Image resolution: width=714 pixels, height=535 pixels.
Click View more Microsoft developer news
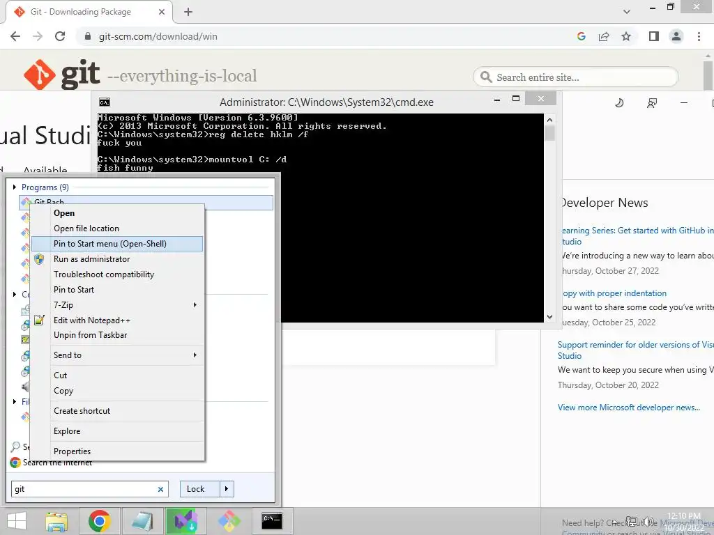pyautogui.click(x=629, y=408)
